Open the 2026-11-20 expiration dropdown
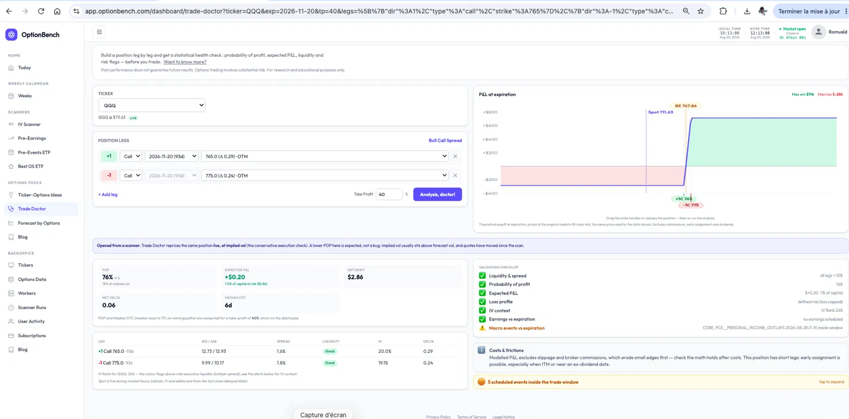This screenshot has width=849, height=419. [171, 156]
